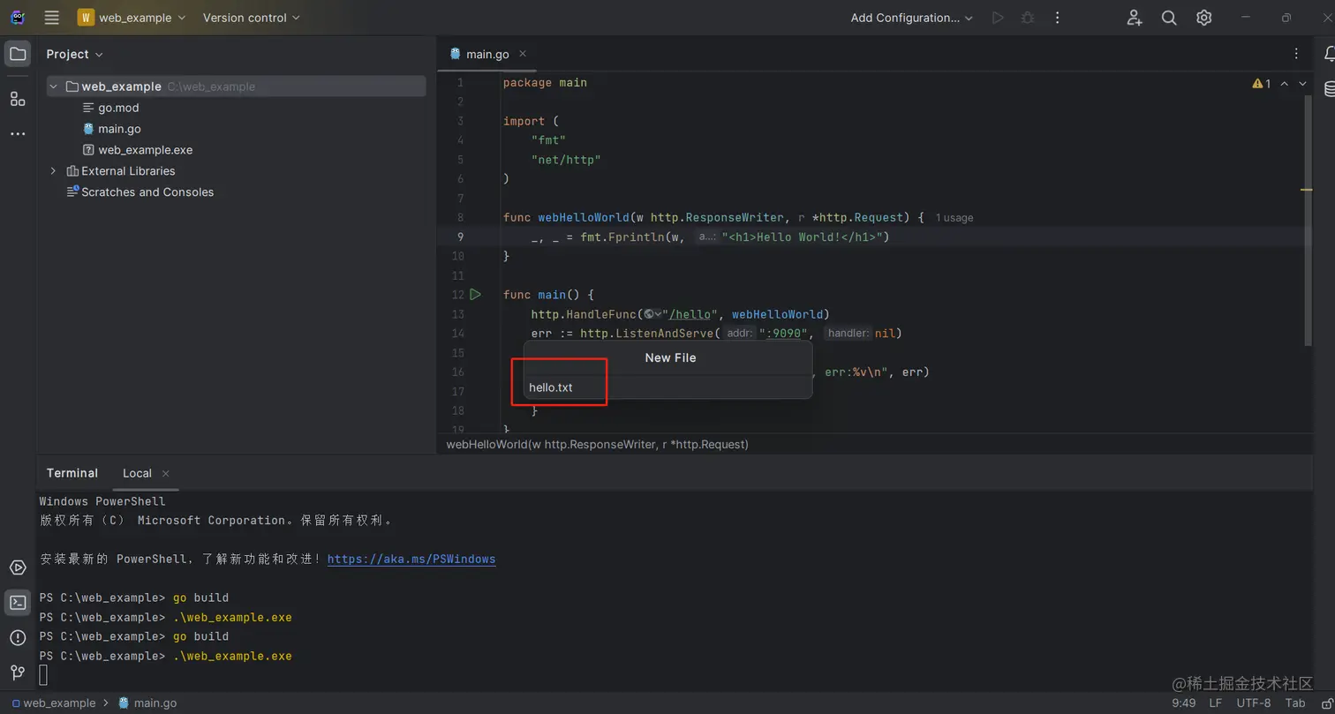Show more tool windows ellipsis

click(x=18, y=134)
